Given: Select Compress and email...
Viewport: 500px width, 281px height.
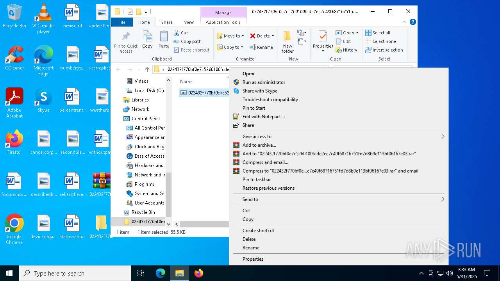Looking at the screenshot, I should 339,162.
